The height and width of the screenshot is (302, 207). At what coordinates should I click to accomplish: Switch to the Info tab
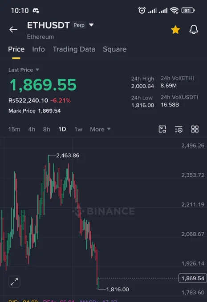coord(38,49)
